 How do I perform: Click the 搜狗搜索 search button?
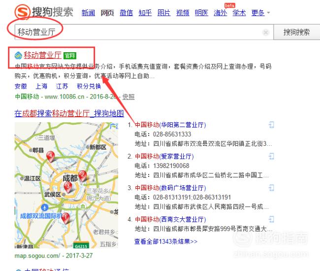click(x=296, y=32)
